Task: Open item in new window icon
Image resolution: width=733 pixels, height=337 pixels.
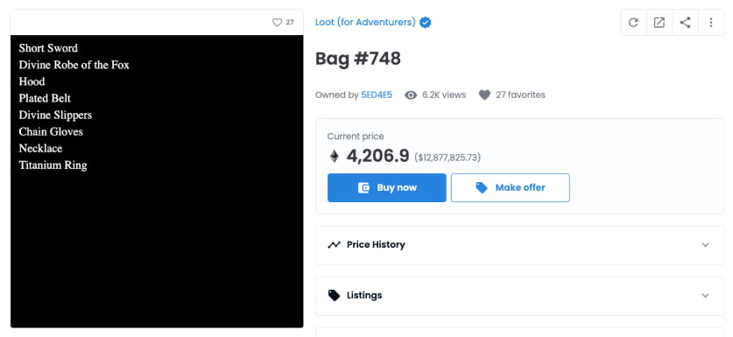Action: [x=659, y=23]
